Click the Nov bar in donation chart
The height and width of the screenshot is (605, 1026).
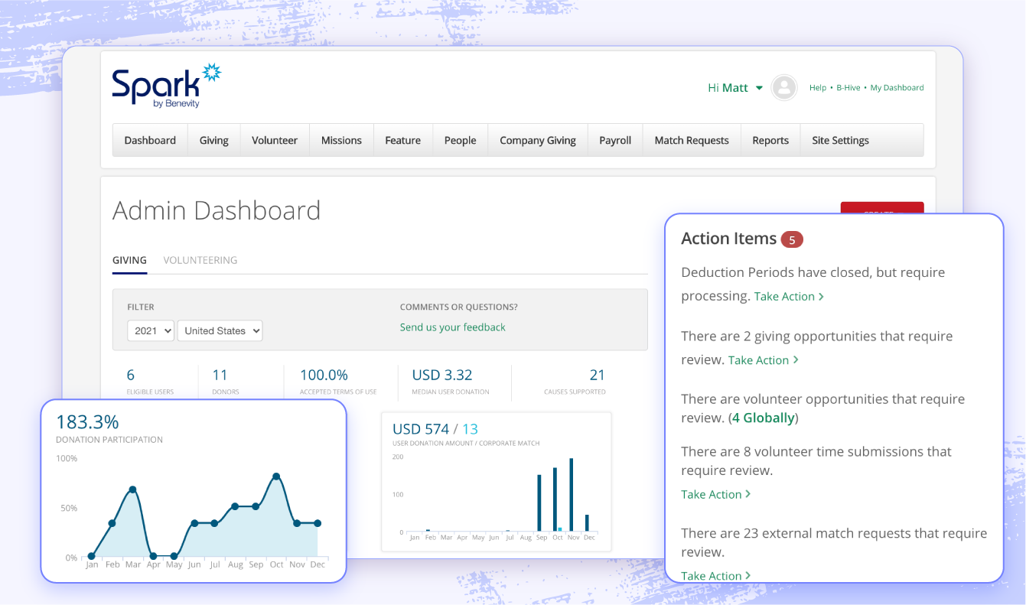point(572,495)
